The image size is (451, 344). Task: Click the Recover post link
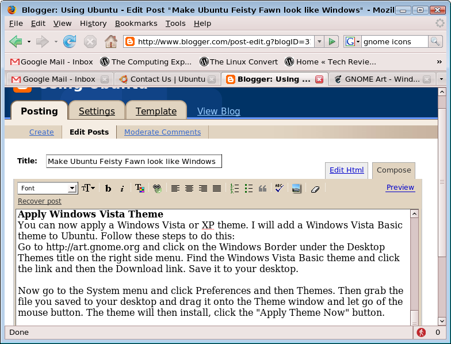39,201
